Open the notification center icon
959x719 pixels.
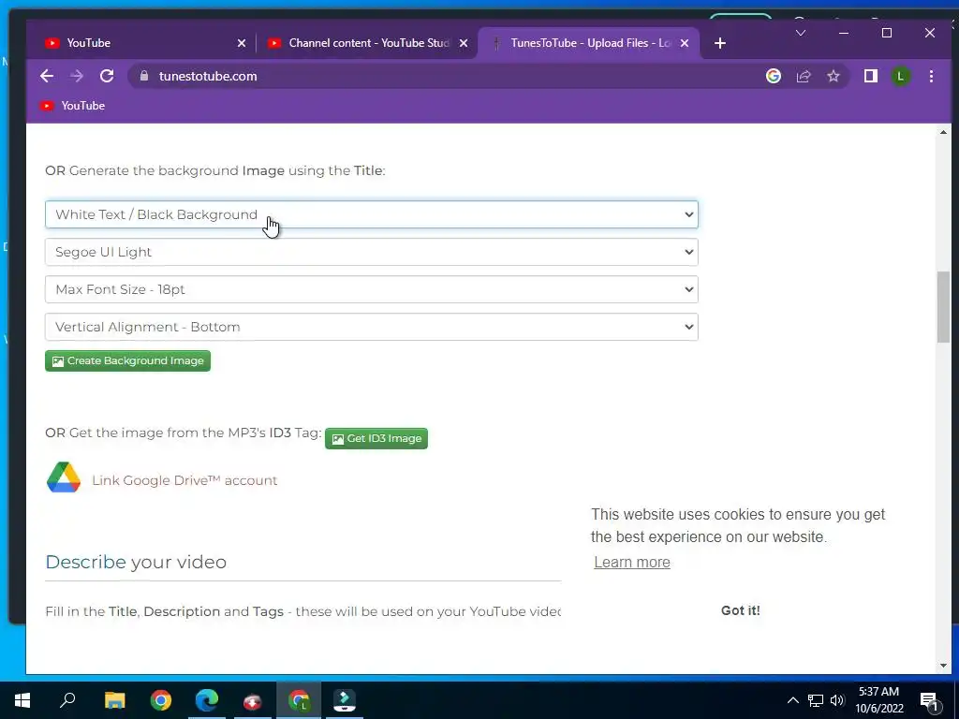coord(929,701)
